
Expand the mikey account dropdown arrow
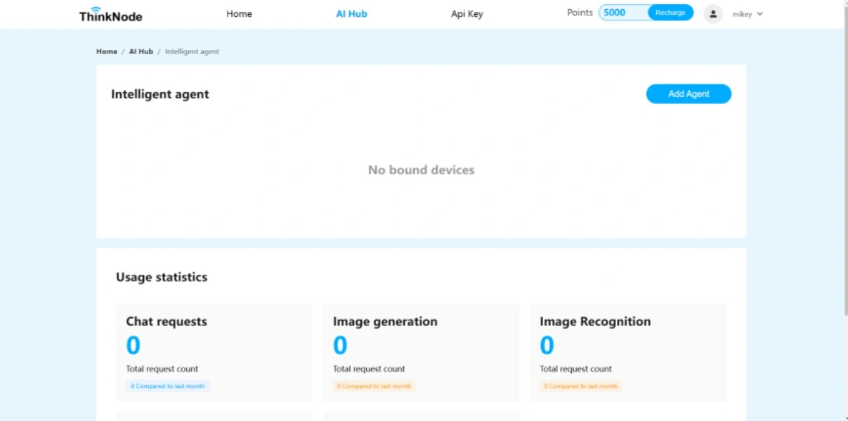pos(759,14)
